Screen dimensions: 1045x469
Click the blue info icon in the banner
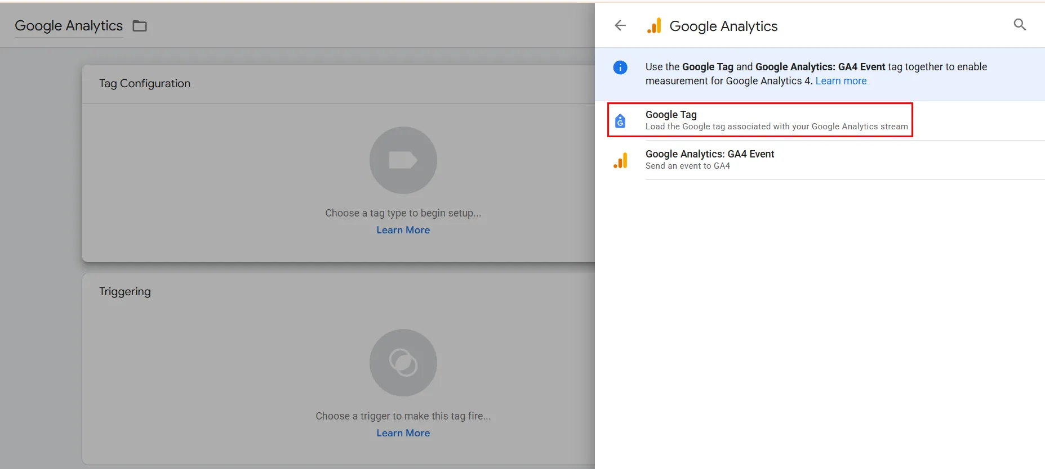click(x=620, y=67)
